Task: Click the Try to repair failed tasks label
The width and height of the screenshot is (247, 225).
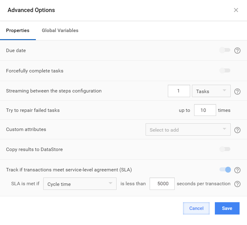Action: pos(33,110)
